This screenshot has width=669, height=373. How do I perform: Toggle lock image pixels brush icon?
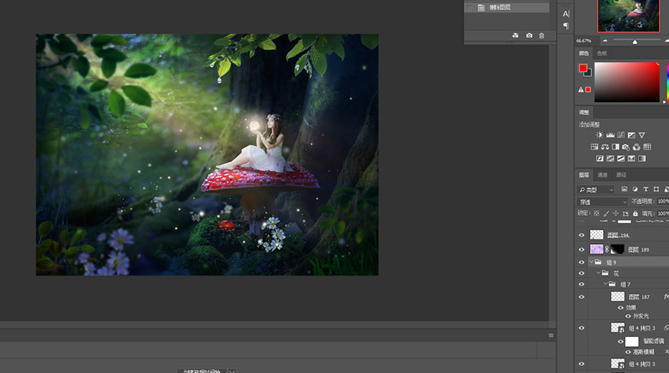[x=606, y=213]
